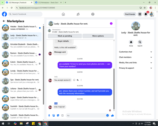Open more options for 'You accept secion 8'
The width and height of the screenshot is (158, 126).
[81, 80]
